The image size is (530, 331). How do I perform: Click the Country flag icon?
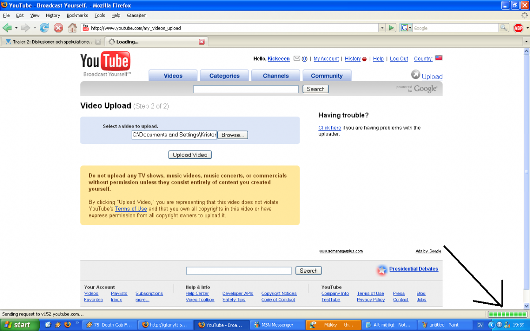pyautogui.click(x=439, y=58)
